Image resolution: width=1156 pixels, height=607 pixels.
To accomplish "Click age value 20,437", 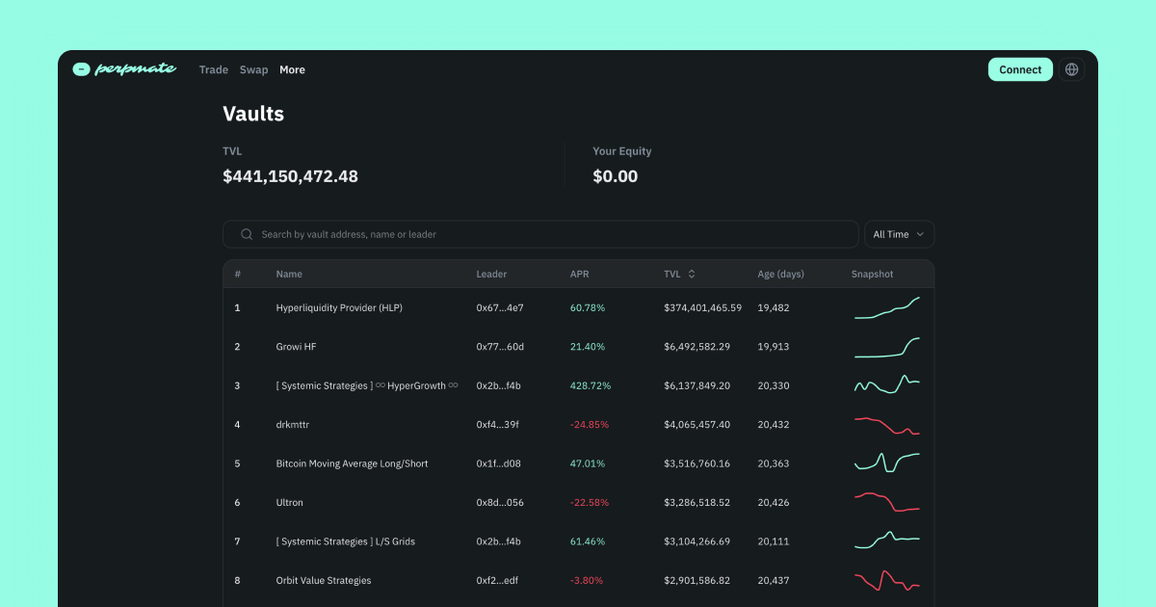I will [774, 580].
